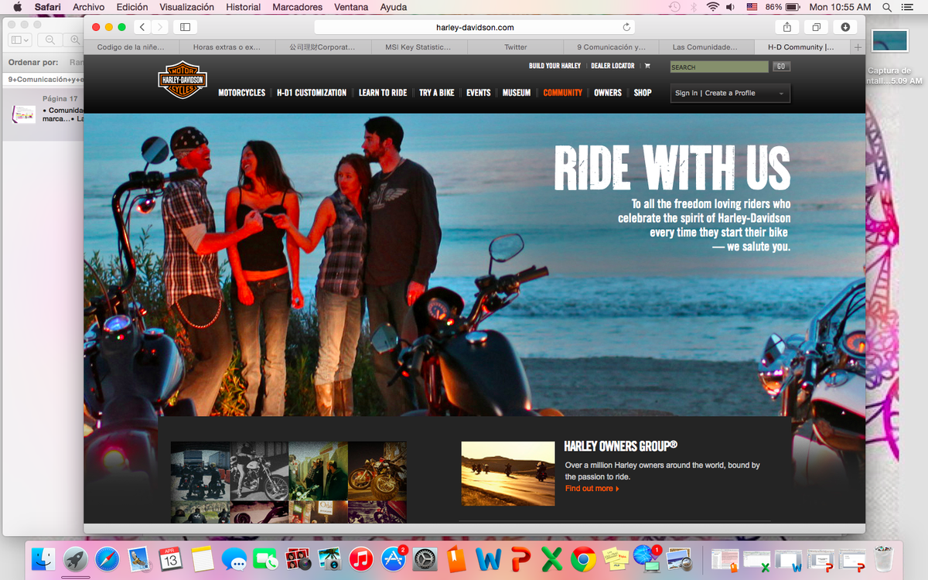928x580 pixels.
Task: Open the Wi-Fi status menu
Action: click(712, 7)
